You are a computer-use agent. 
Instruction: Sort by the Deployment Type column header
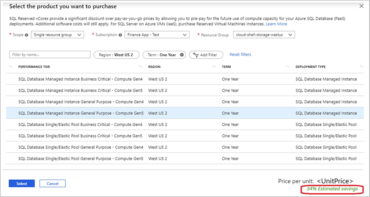click(x=310, y=67)
